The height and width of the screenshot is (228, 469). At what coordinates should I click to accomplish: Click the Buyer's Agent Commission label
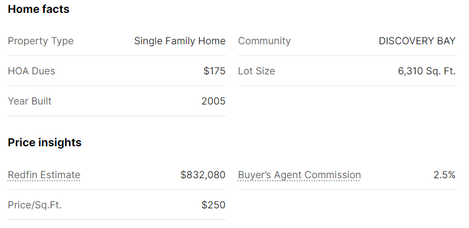pos(299,175)
